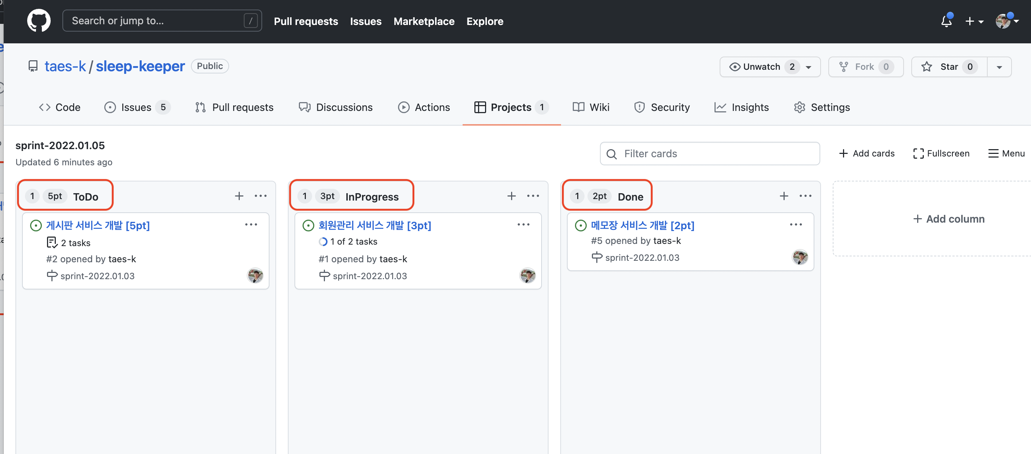The height and width of the screenshot is (454, 1031).
Task: Open the Marketplace menu item
Action: point(424,21)
